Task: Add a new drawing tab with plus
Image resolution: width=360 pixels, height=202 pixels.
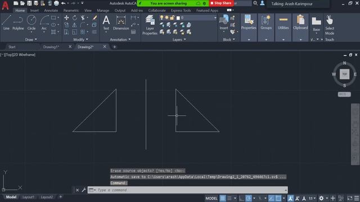Action: (x=114, y=47)
